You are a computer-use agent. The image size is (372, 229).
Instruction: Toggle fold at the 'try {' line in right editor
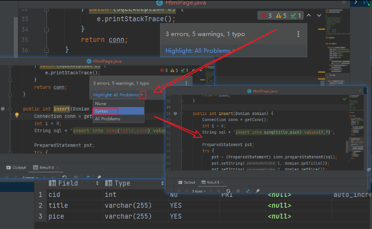[x=182, y=151]
